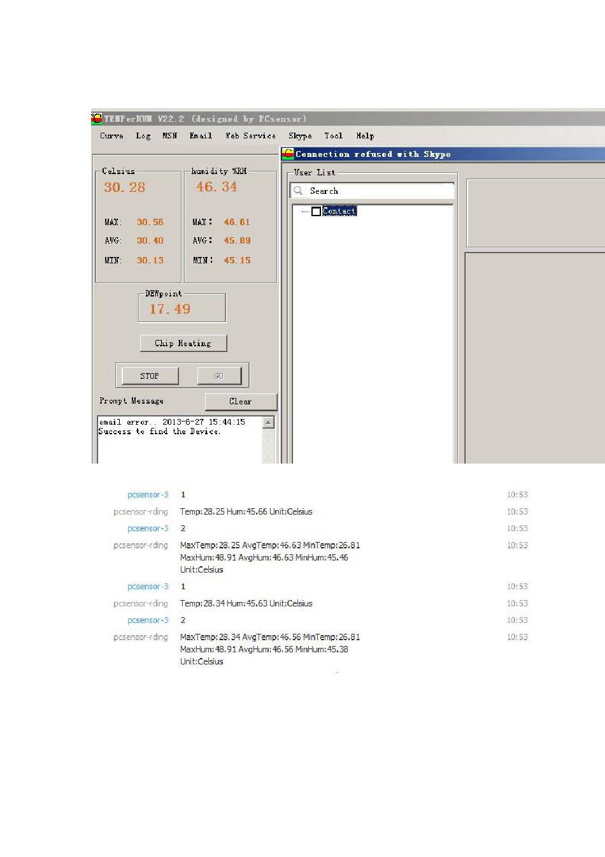Click chat message 'Temp:28.34 Hum:45.63 Unit:Celsius'
This screenshot has height=857, width=605.
point(246,603)
